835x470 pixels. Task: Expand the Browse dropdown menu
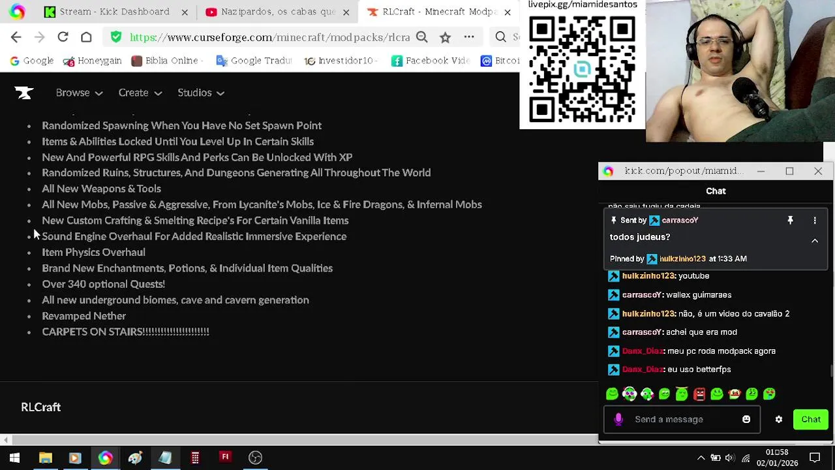click(79, 93)
